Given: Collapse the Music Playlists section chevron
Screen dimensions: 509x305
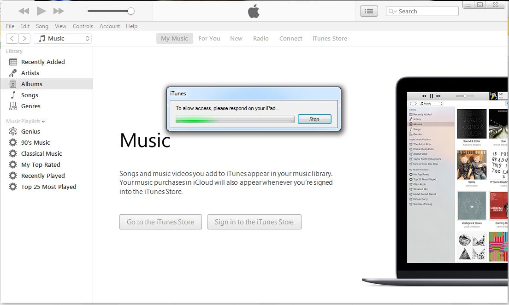Looking at the screenshot, I should pos(43,121).
